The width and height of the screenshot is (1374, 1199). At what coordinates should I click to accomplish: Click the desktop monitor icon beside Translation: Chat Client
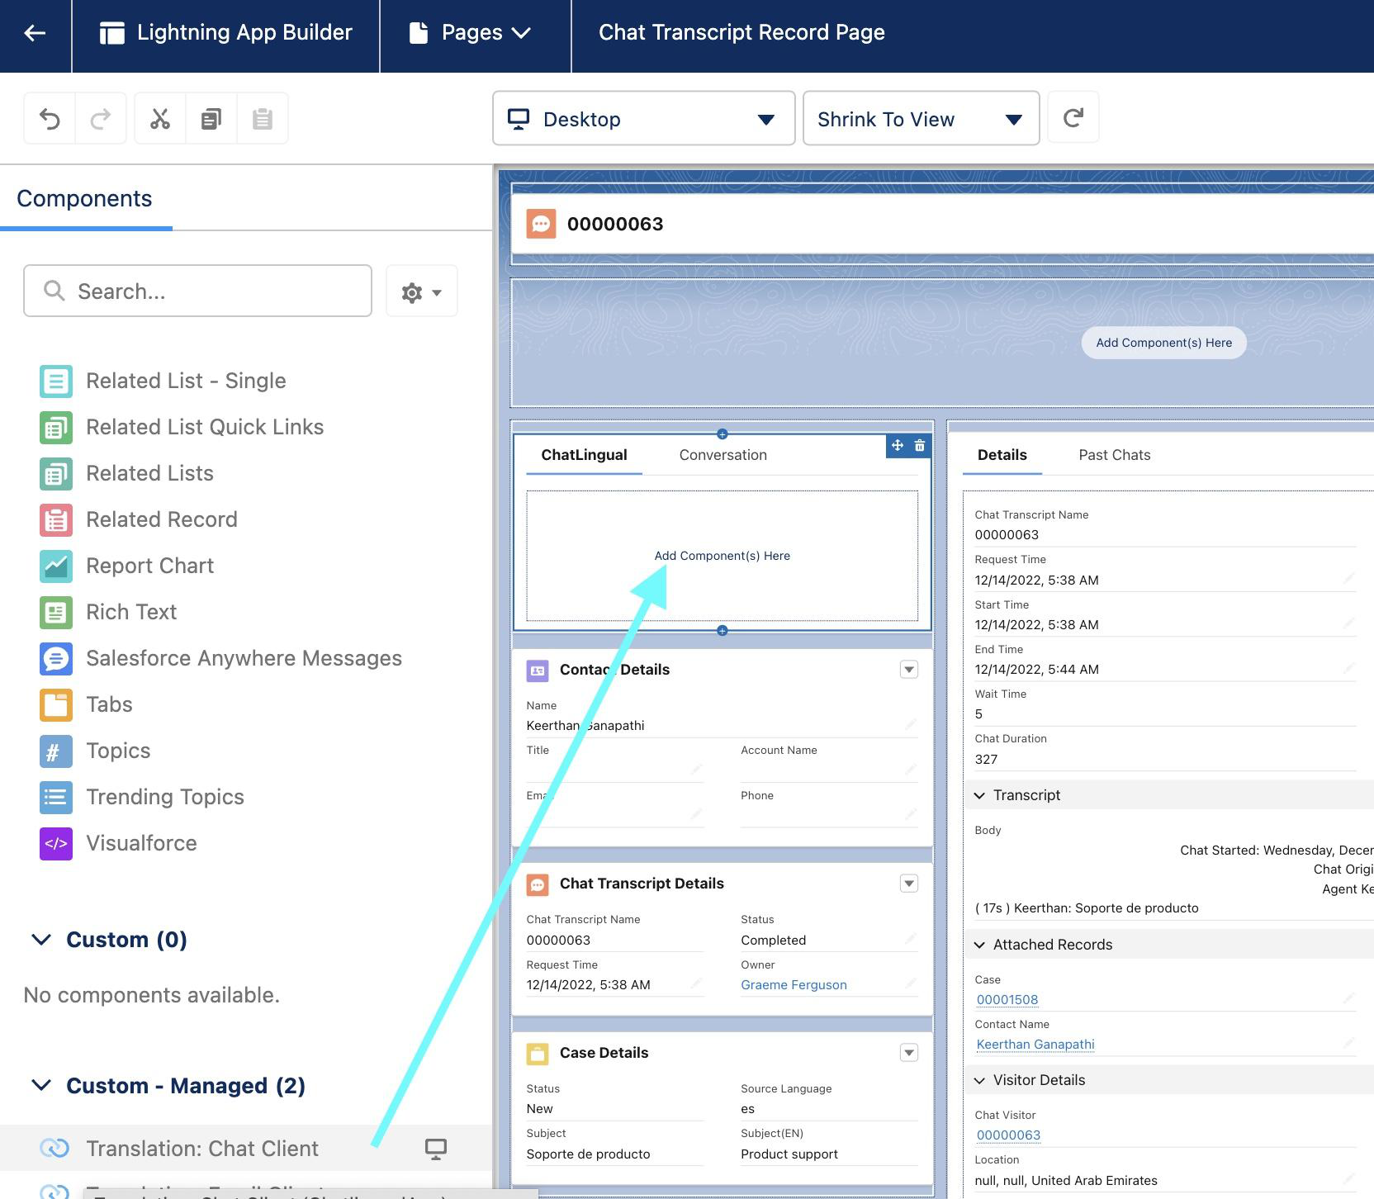click(x=436, y=1149)
